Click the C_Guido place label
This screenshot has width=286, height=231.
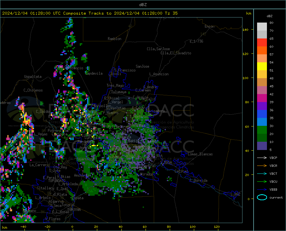pyautogui.click(x=43, y=112)
